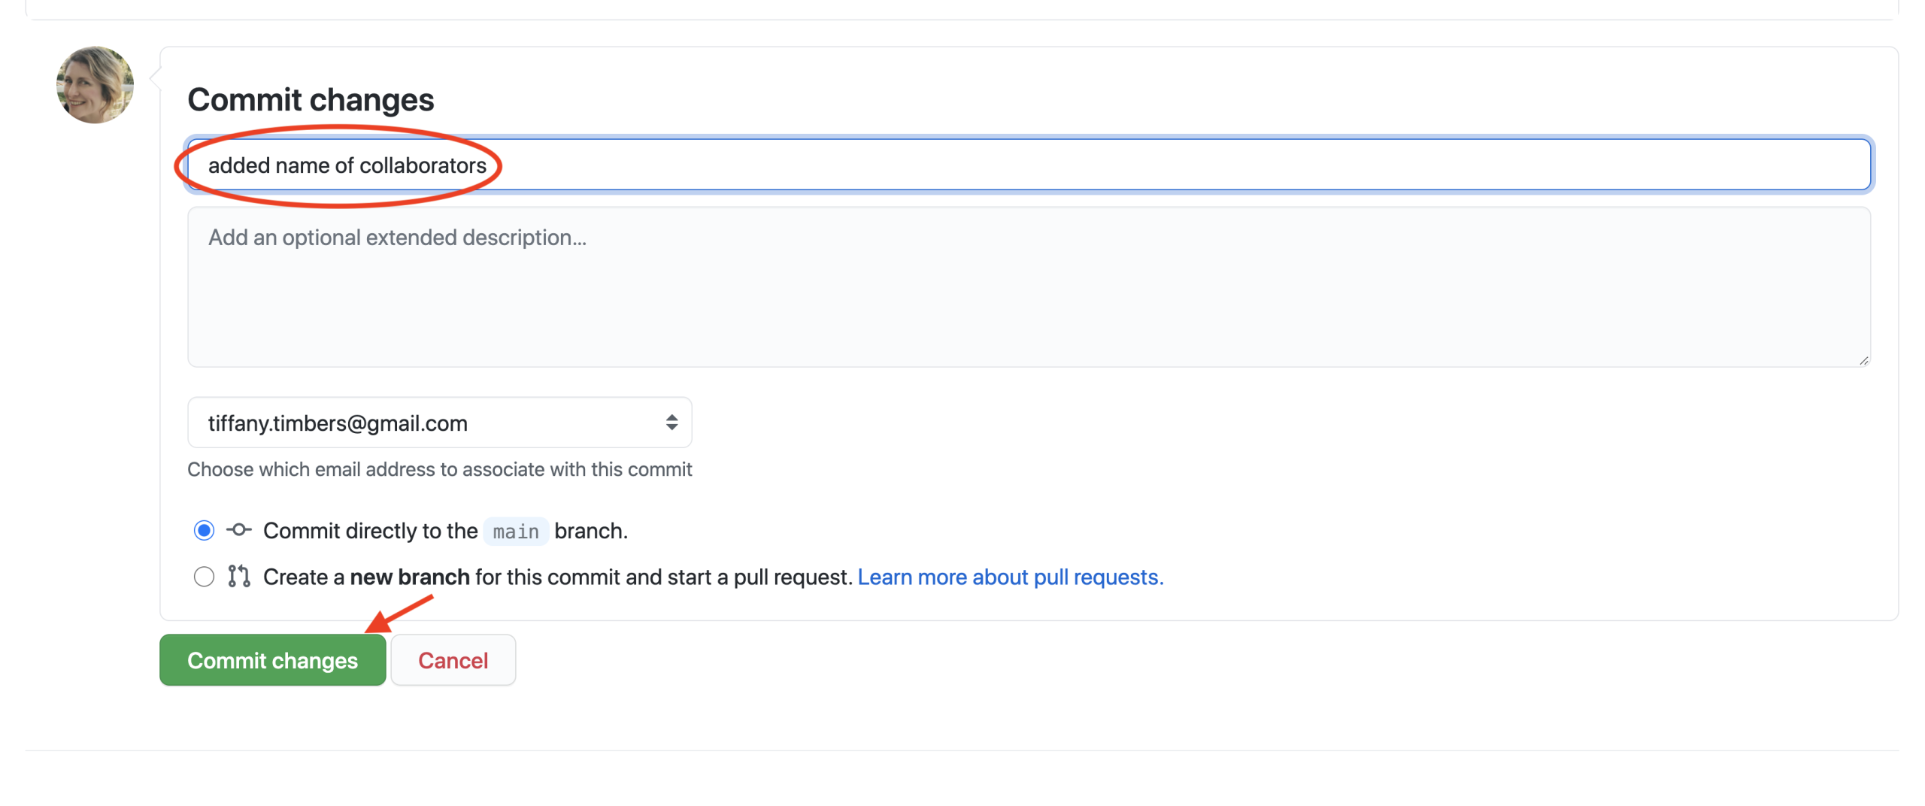Viewport: 1925px width, 806px height.
Task: Click the "Commit directly to the" option label
Action: point(370,531)
